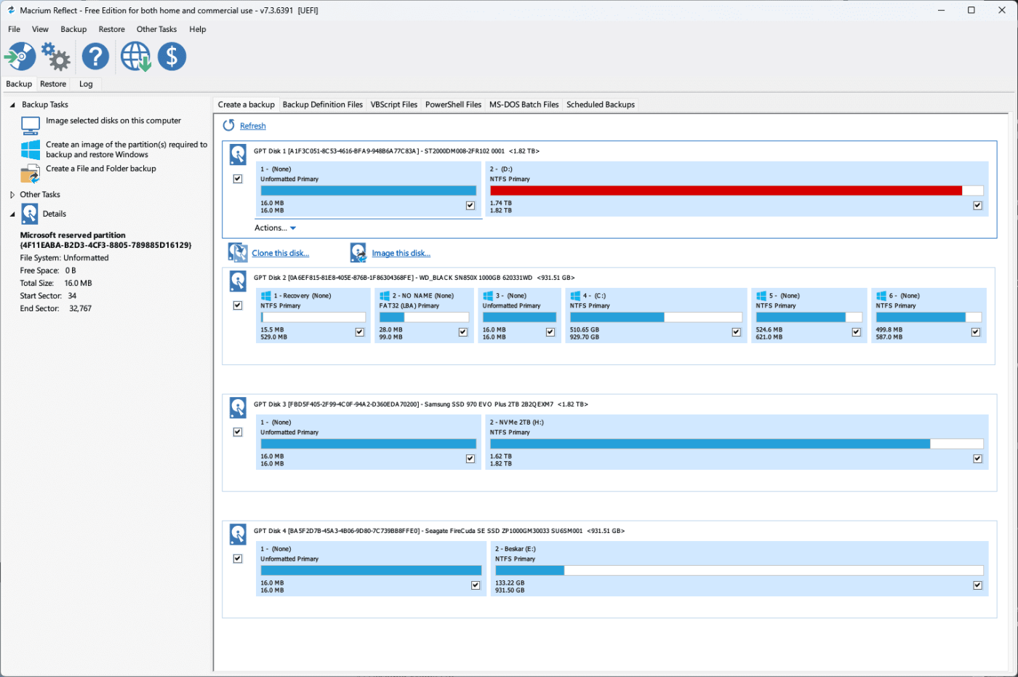Open settings via the gears toolbar icon
Screen dimensions: 1018x677
coord(56,56)
